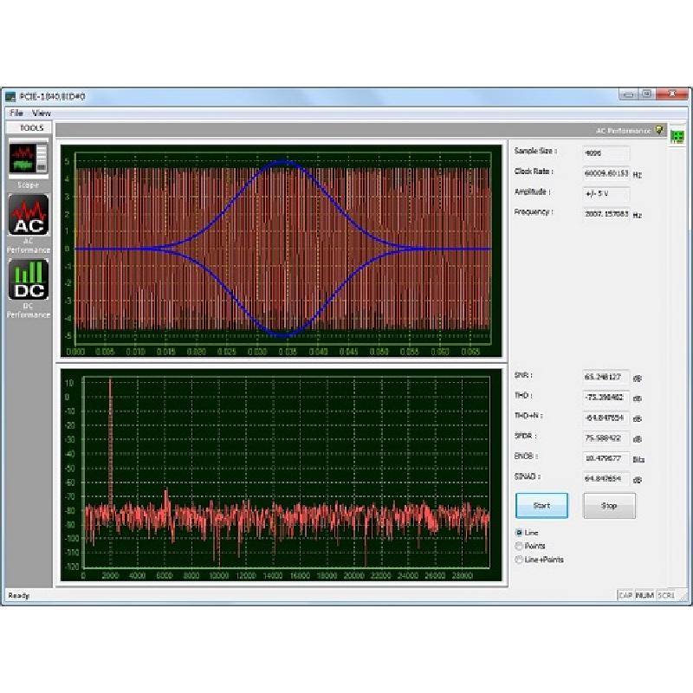Select the Amplitude value box
693x693 pixels.
606,192
